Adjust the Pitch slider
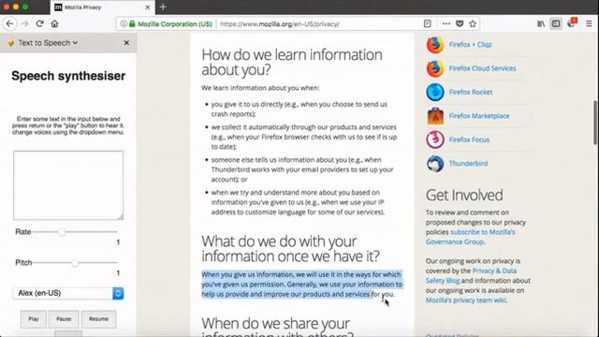Image resolution: width=599 pixels, height=337 pixels. click(x=75, y=262)
